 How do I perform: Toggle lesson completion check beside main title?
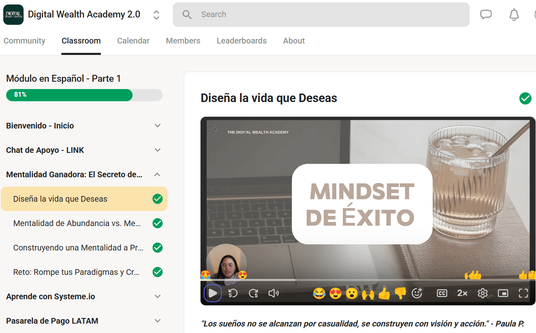point(525,98)
